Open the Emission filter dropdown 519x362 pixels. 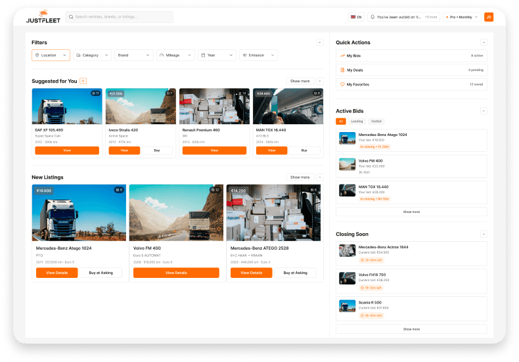(258, 55)
